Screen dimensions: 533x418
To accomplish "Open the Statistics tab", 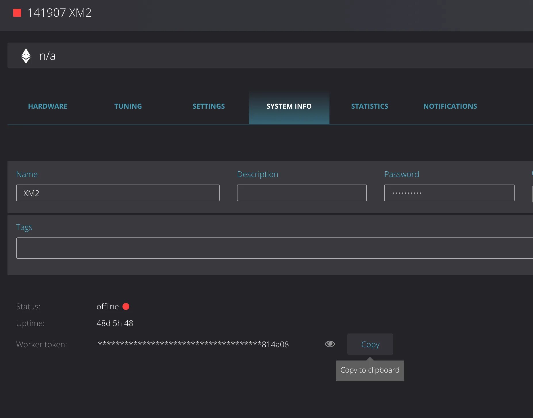I will (370, 106).
